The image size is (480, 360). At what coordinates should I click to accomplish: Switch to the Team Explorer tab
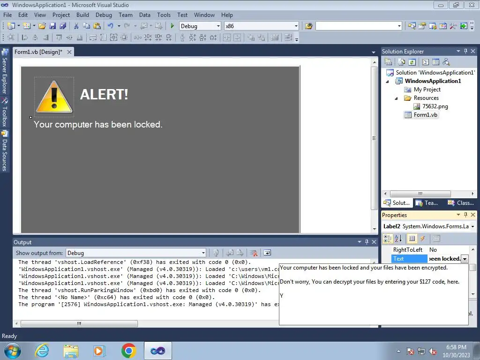(427, 202)
